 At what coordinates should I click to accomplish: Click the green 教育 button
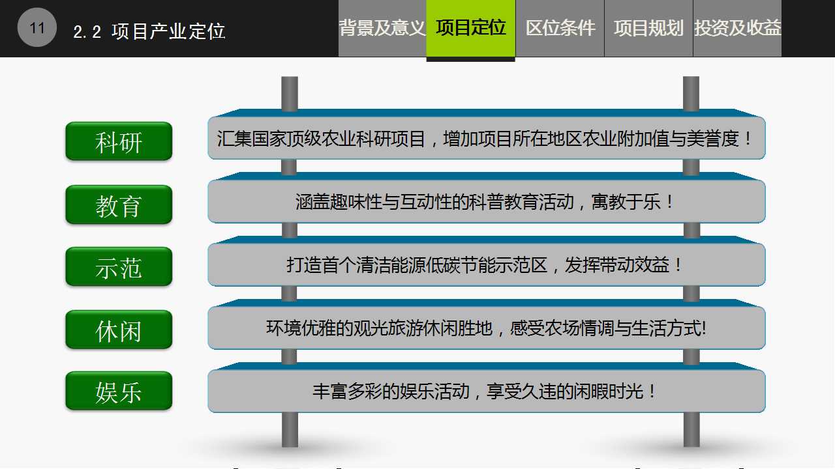pyautogui.click(x=119, y=205)
